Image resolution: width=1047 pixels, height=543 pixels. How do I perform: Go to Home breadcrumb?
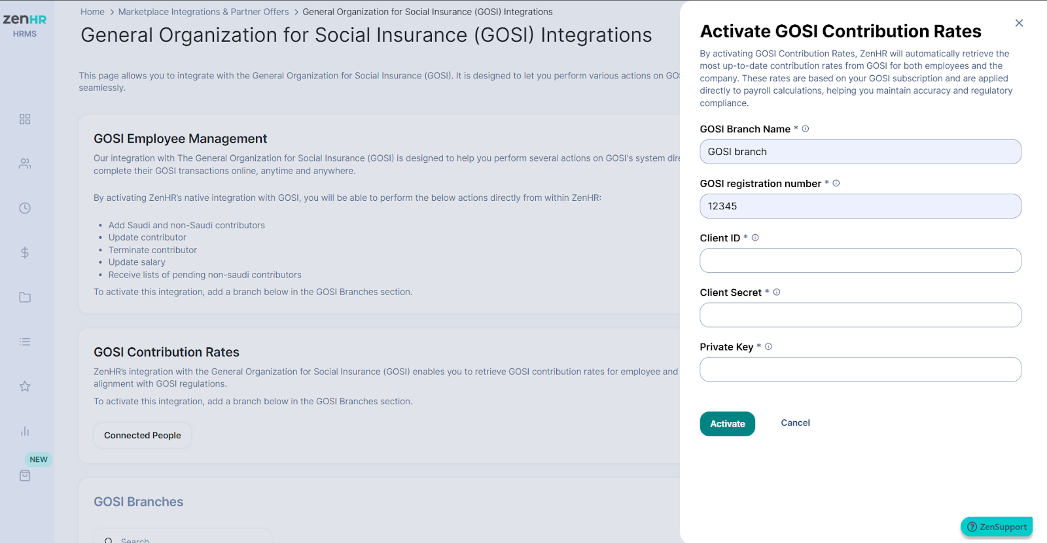coord(92,12)
